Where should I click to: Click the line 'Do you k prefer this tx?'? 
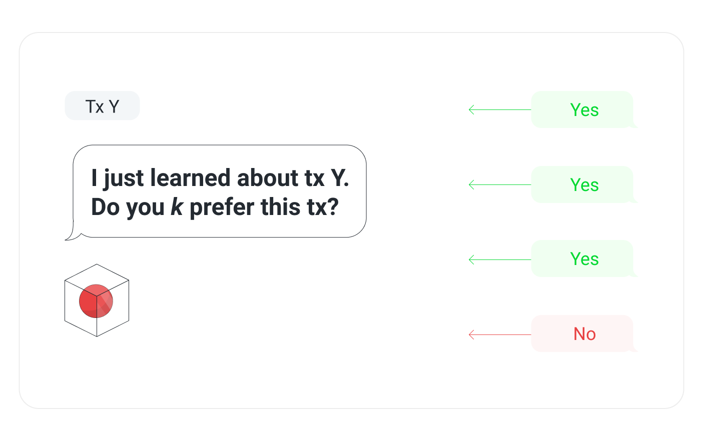[x=215, y=207]
